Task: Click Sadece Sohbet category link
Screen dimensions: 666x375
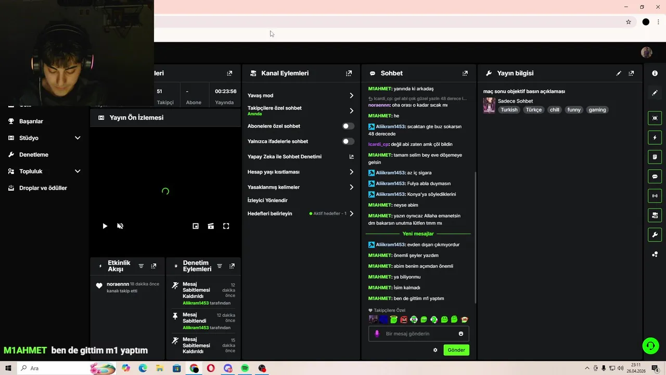Action: [515, 101]
